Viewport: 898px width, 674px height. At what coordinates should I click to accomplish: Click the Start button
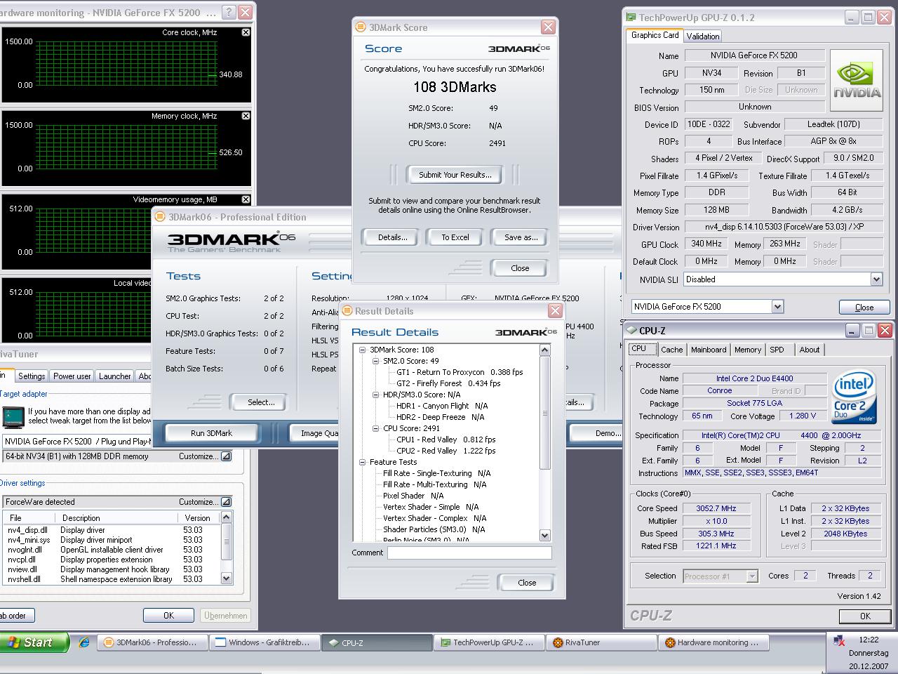coord(34,642)
